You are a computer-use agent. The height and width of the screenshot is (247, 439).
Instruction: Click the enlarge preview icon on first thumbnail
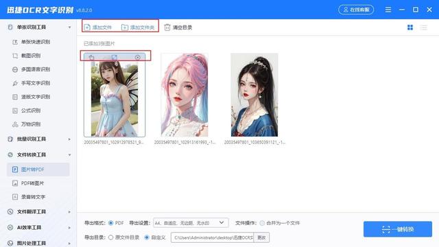pos(115,58)
